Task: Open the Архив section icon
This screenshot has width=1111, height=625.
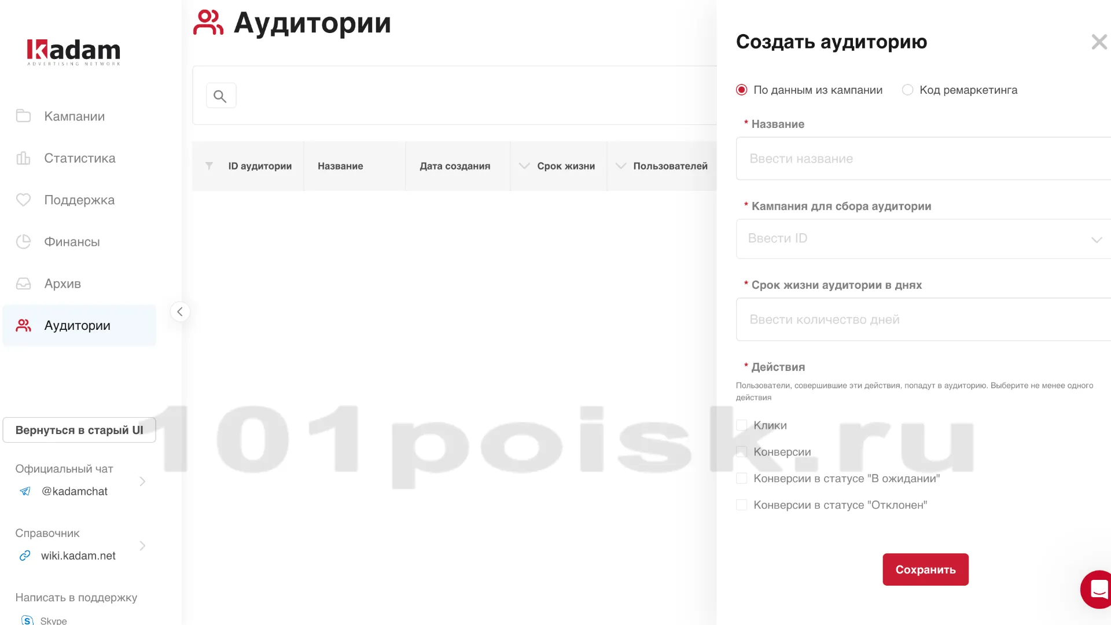Action: tap(23, 283)
